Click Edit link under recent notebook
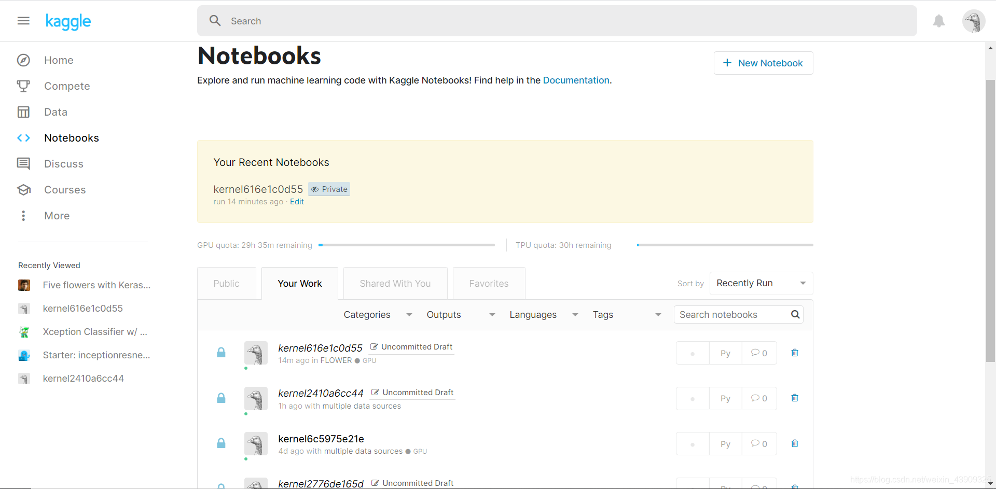The width and height of the screenshot is (996, 489). coord(297,202)
